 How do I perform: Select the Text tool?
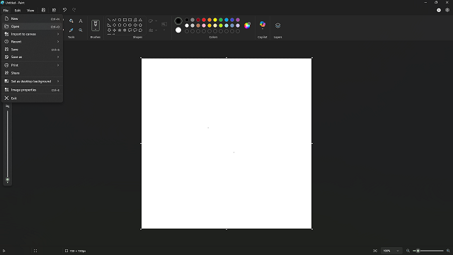tap(81, 21)
